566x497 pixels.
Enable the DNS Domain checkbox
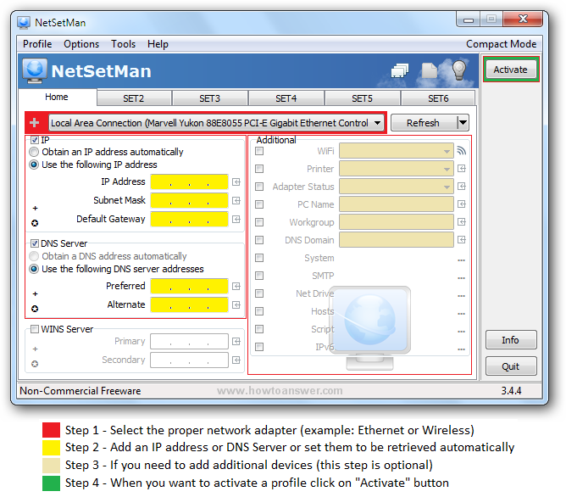click(259, 240)
